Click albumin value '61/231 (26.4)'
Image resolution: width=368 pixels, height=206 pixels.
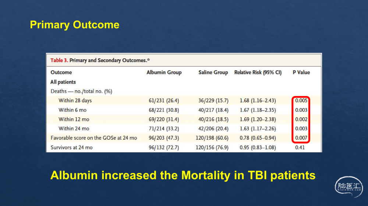click(164, 100)
